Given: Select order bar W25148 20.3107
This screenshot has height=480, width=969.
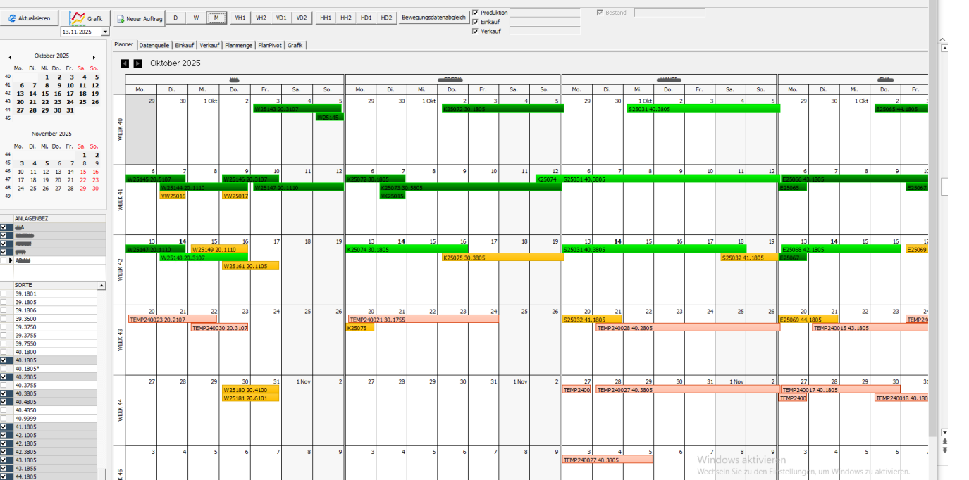Looking at the screenshot, I should [204, 258].
